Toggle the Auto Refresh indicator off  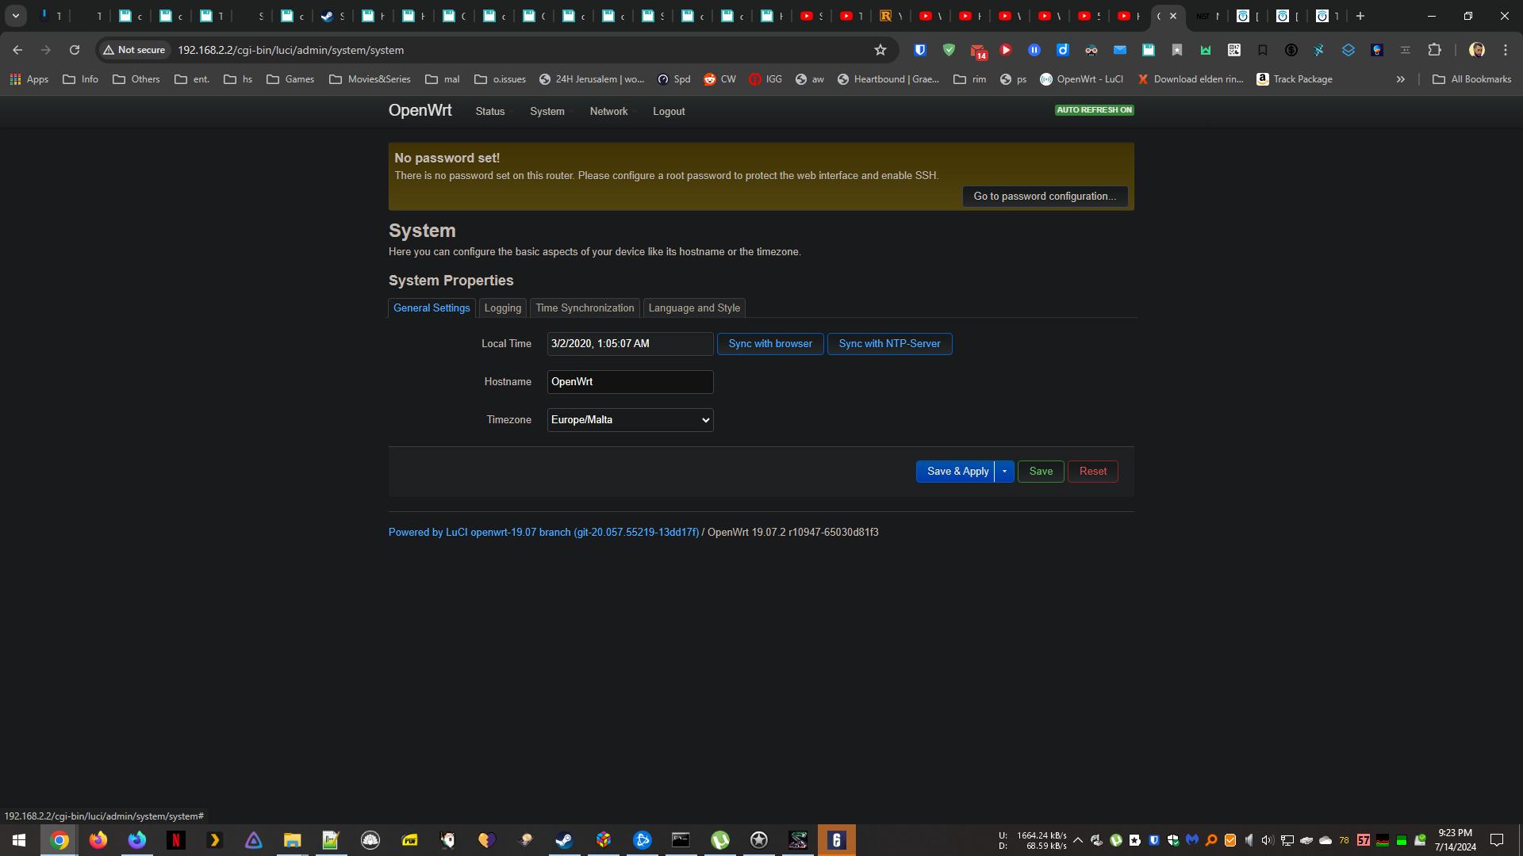click(1094, 110)
